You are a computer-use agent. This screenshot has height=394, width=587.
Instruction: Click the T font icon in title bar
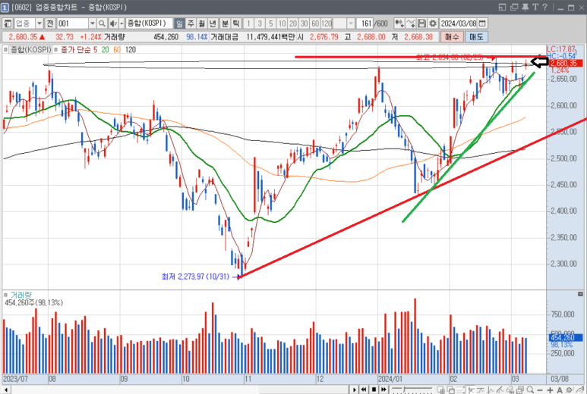[535, 7]
